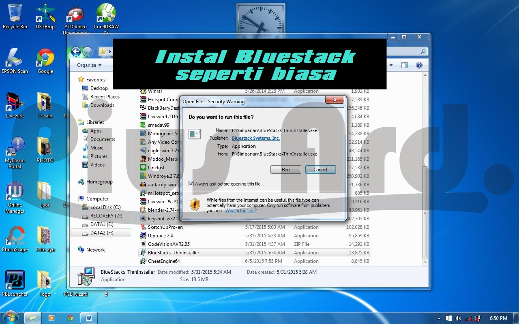Open the D-sain folder on desktop
This screenshot has width=519, height=324.
(x=45, y=105)
